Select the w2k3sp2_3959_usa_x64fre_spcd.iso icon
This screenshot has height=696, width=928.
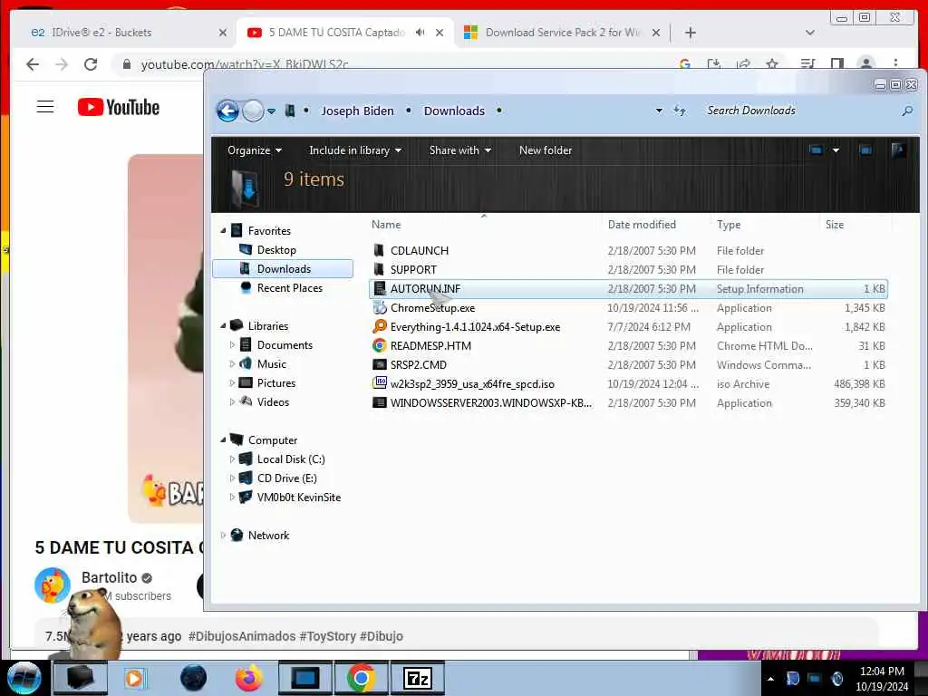pos(379,383)
